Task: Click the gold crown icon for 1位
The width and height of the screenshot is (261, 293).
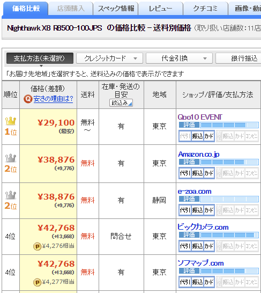Action: pos(11,121)
